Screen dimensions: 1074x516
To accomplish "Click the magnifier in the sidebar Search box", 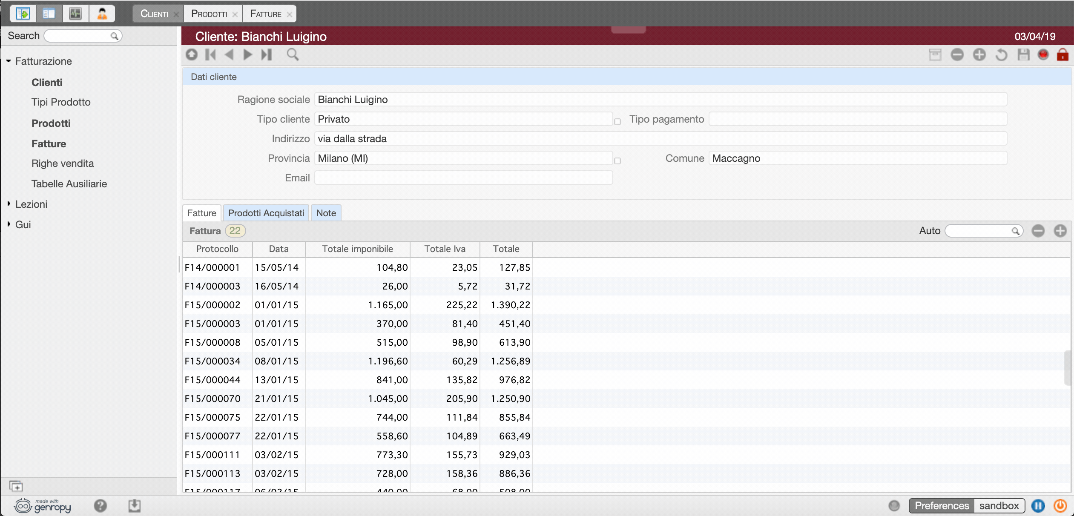I will point(114,36).
